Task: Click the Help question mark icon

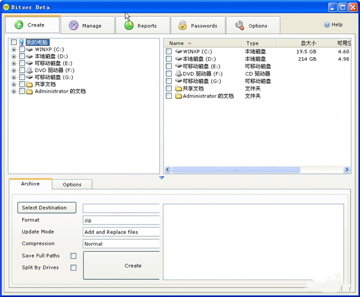Action: [327, 25]
